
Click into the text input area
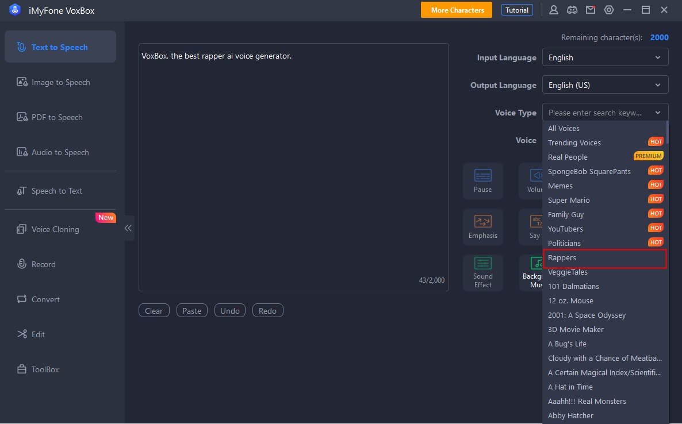pos(294,167)
